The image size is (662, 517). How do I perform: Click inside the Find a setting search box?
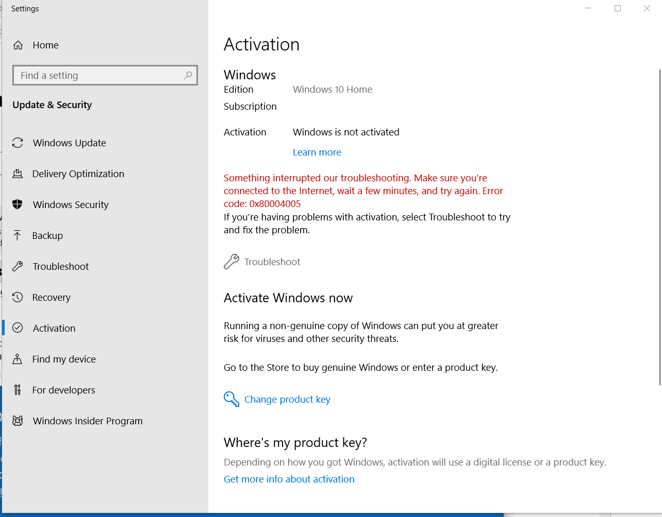tap(105, 75)
